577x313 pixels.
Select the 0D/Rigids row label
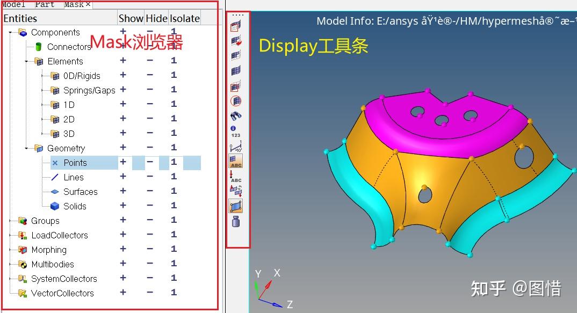tap(82, 76)
